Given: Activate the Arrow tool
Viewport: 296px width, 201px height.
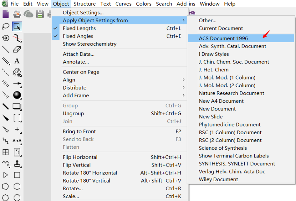Looking at the screenshot, I should (x=17, y=84).
